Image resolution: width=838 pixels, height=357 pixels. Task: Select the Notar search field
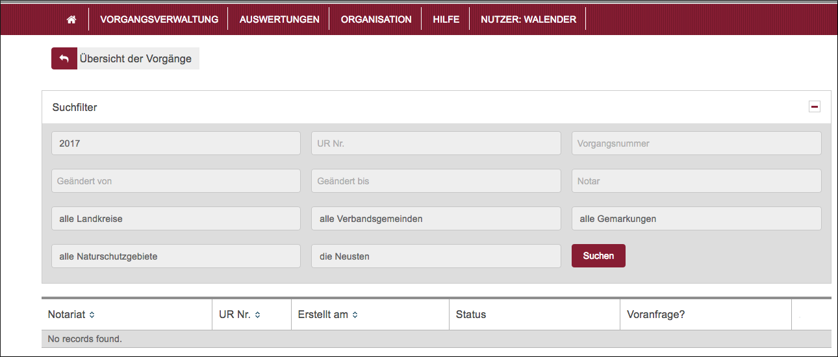pyautogui.click(x=696, y=181)
